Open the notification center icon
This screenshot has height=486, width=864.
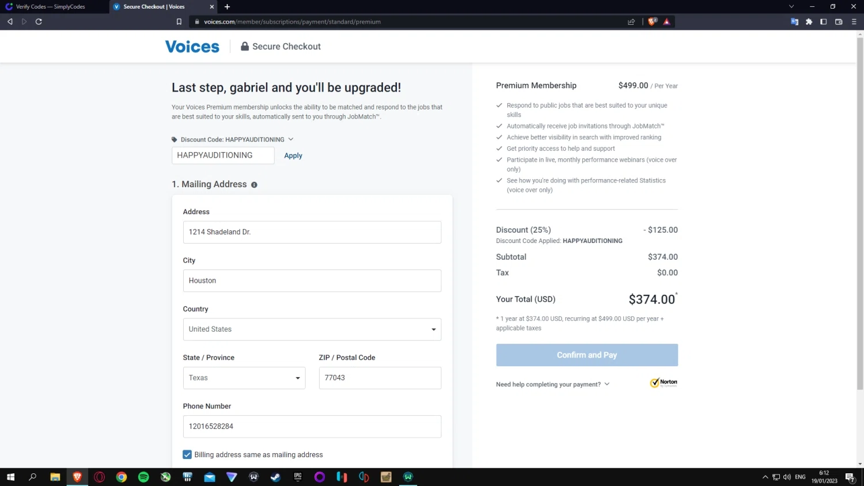[850, 477]
